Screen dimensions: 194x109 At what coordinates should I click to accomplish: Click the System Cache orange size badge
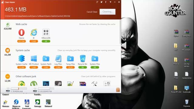(22, 67)
